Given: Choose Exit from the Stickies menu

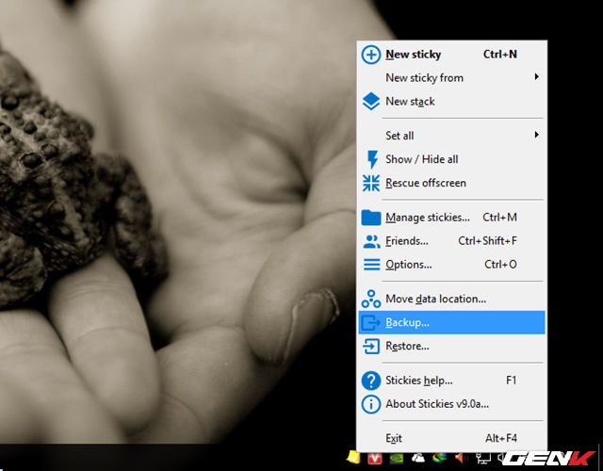Looking at the screenshot, I should [451, 438].
